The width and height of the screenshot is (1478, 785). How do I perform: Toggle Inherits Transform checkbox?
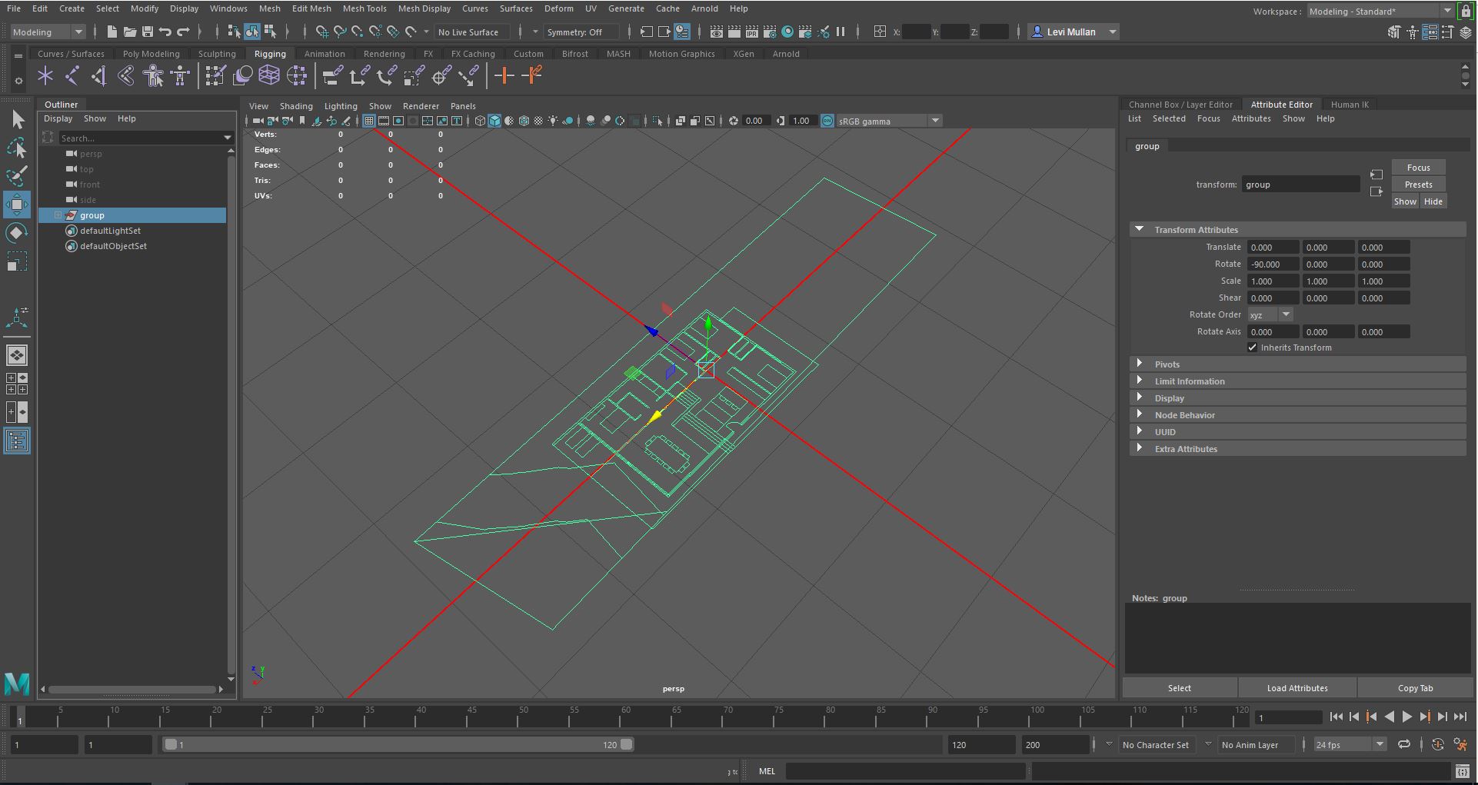point(1253,348)
